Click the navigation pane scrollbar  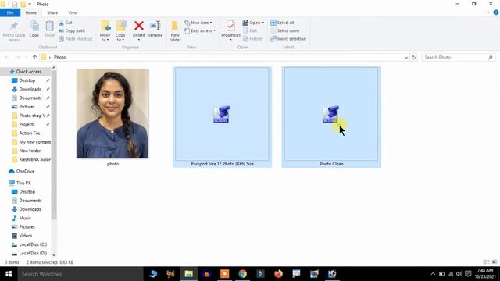coord(54,145)
